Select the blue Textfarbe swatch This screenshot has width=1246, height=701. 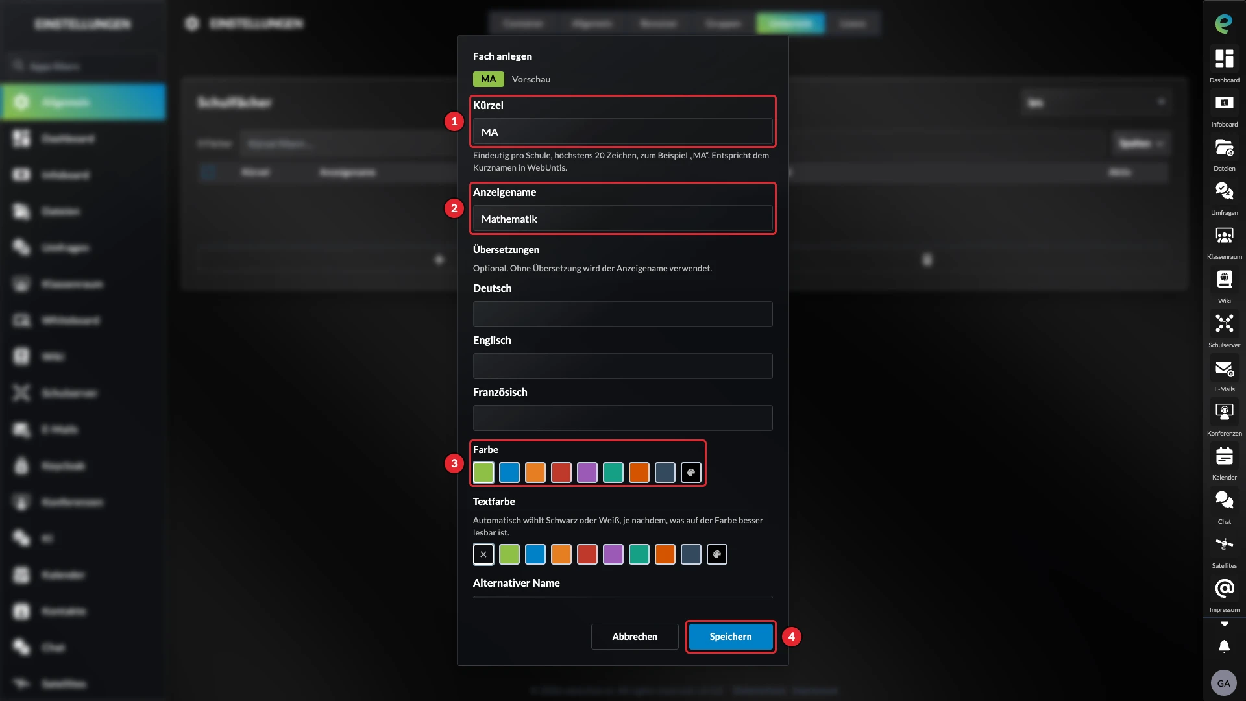[x=535, y=554]
